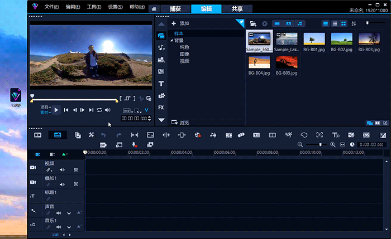Toggle the photo filter in library toolbar
Viewport: 391px width, 239px height.
pos(288,23)
